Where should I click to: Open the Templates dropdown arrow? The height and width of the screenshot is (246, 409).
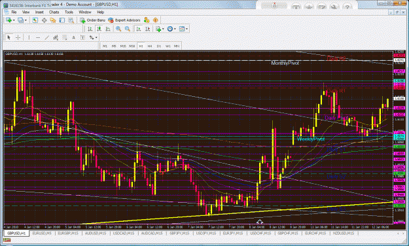coord(187,29)
